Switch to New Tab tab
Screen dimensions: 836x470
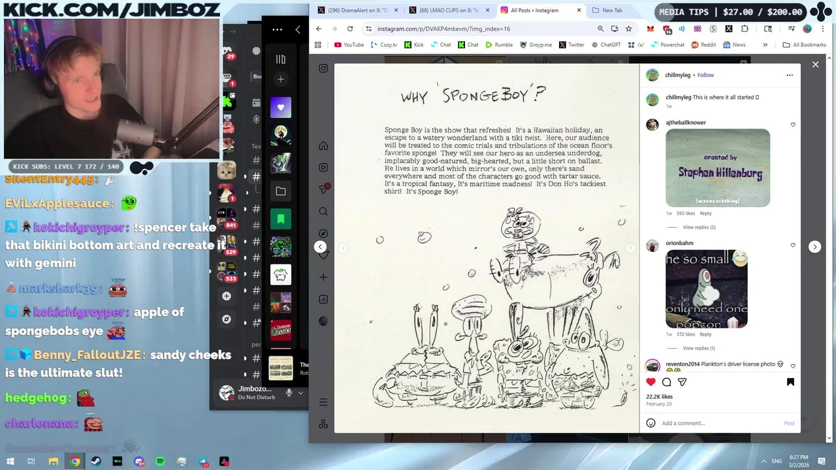[x=612, y=10]
